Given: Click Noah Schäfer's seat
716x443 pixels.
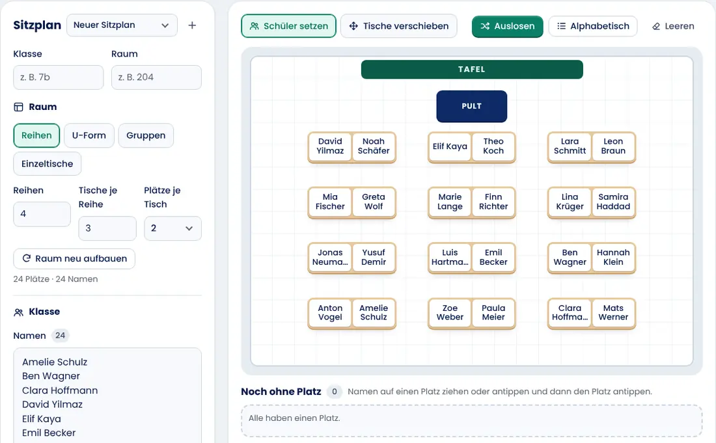Looking at the screenshot, I should point(374,146).
